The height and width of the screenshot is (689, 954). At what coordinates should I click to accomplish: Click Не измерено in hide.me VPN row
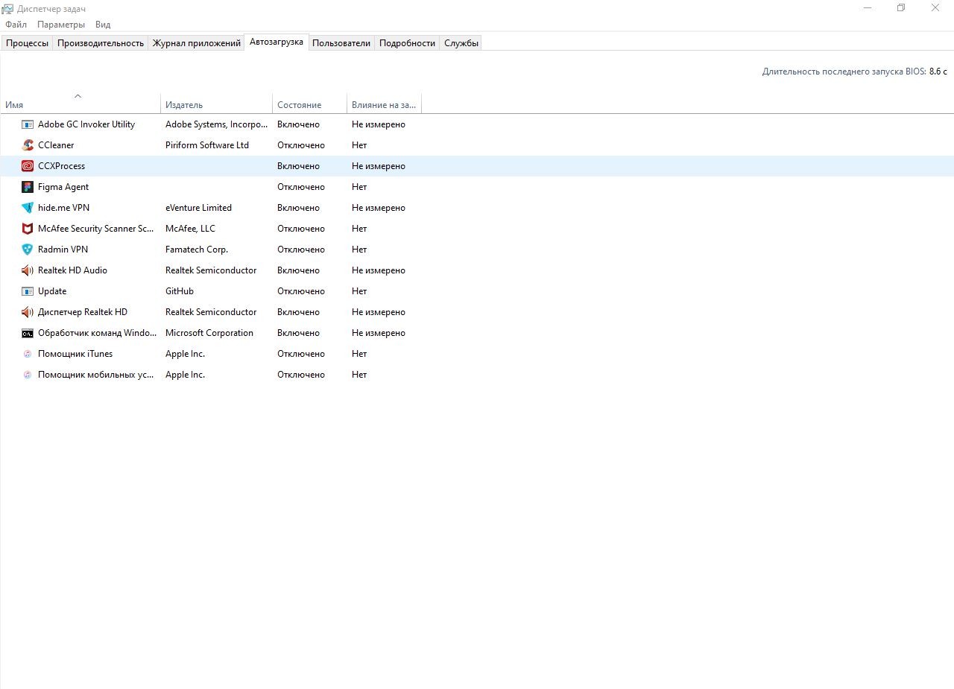pos(379,208)
